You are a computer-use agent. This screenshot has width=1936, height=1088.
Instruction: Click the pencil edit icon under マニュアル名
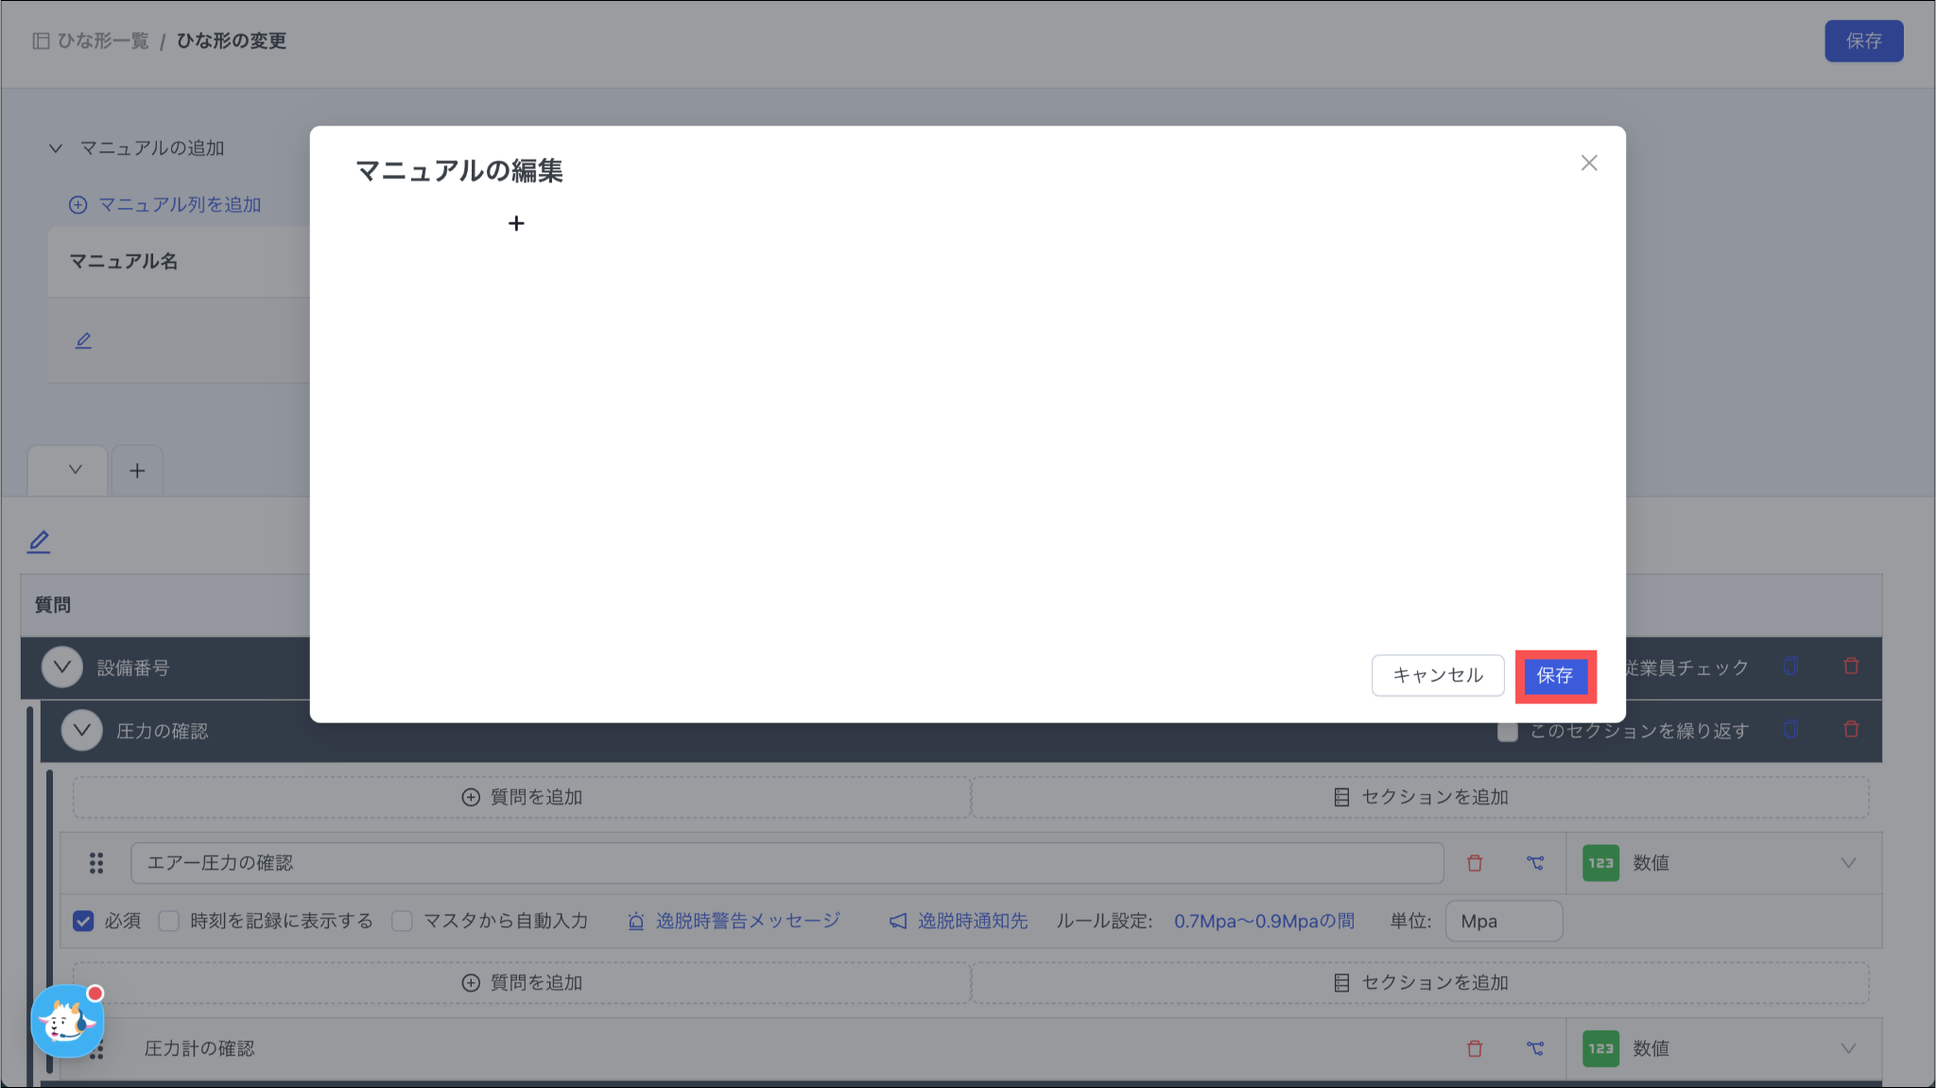tap(83, 340)
